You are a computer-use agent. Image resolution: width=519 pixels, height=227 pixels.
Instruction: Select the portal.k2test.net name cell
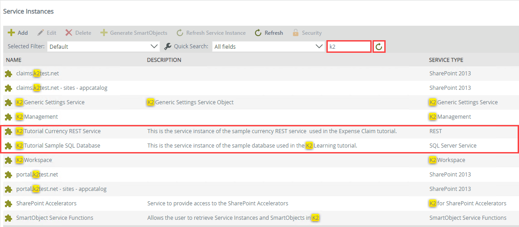point(37,175)
